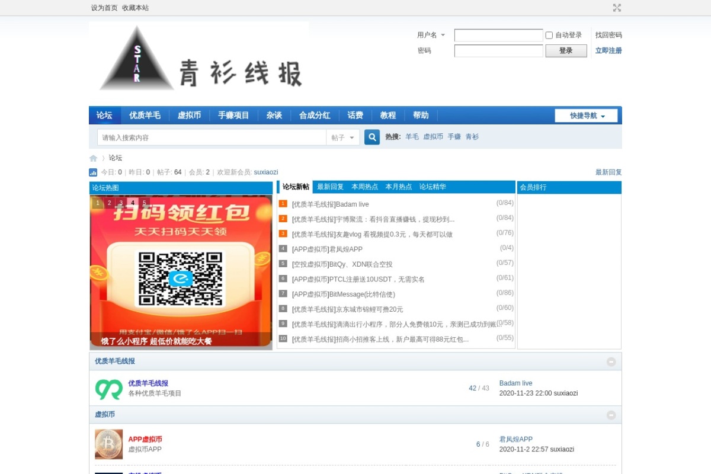Open the 虚拟币 navigation menu

(x=190, y=115)
